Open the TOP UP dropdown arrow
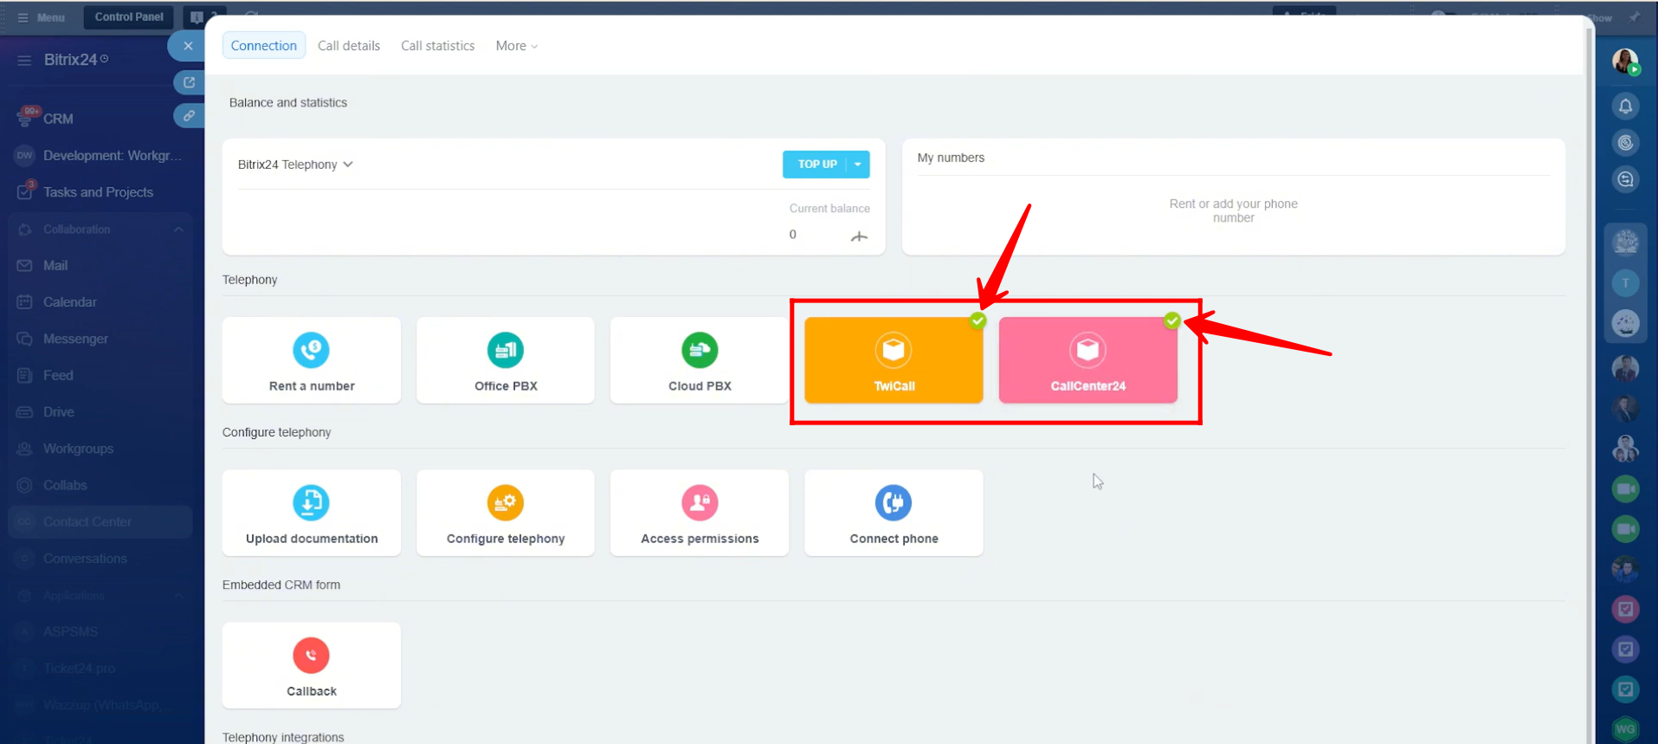The image size is (1658, 744). (x=858, y=165)
